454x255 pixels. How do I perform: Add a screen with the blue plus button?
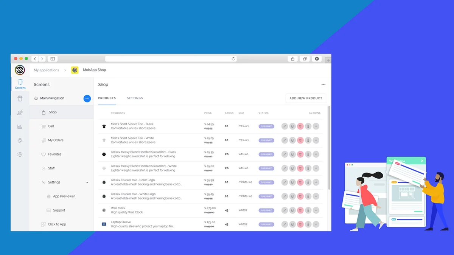point(87,98)
